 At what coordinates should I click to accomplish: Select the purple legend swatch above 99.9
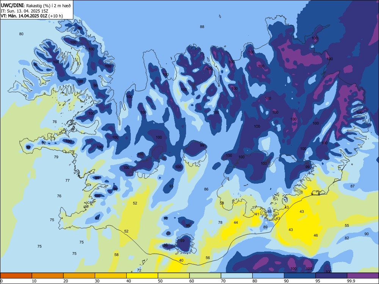pyautogui.click(x=363, y=276)
